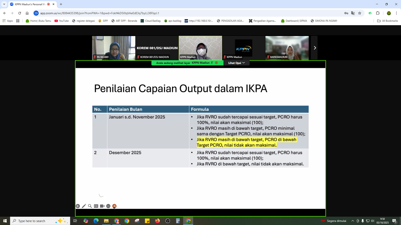Bookmark this page with the star icon

coord(360,13)
